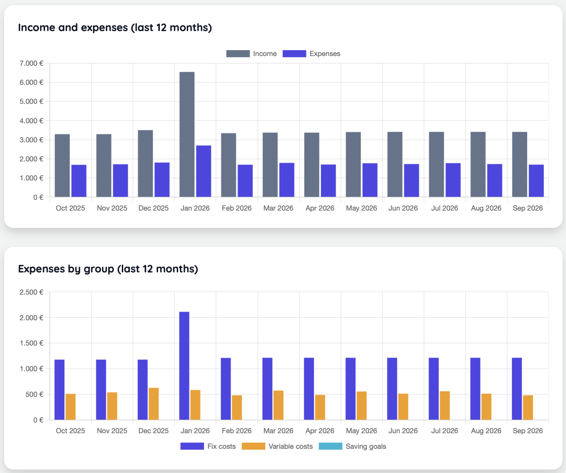Select the Sep 2026 fix costs bar
Image resolution: width=566 pixels, height=473 pixels.
(517, 389)
